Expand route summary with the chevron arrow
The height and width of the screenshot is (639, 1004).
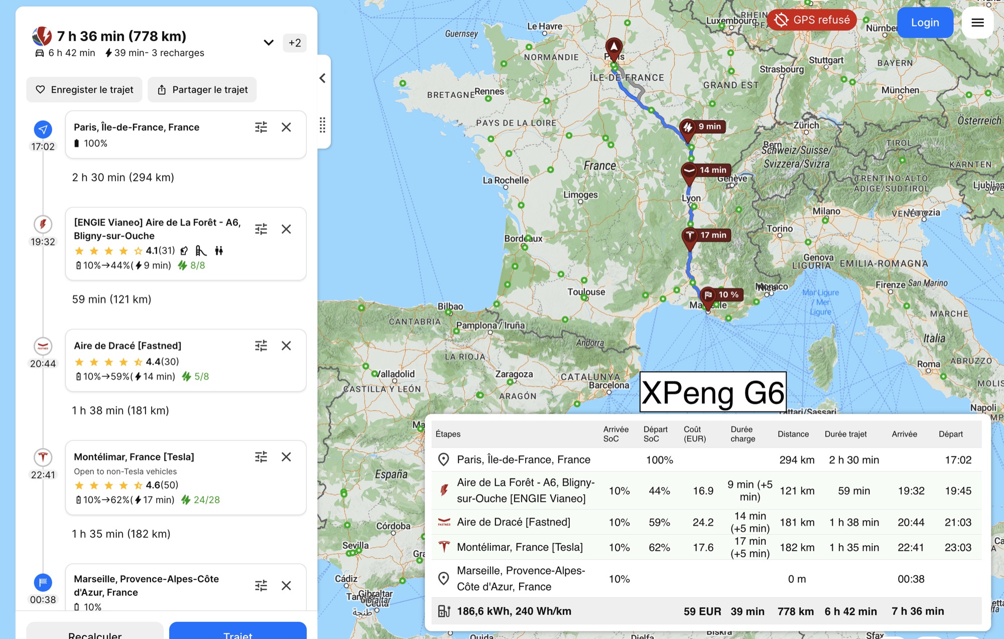coord(269,43)
